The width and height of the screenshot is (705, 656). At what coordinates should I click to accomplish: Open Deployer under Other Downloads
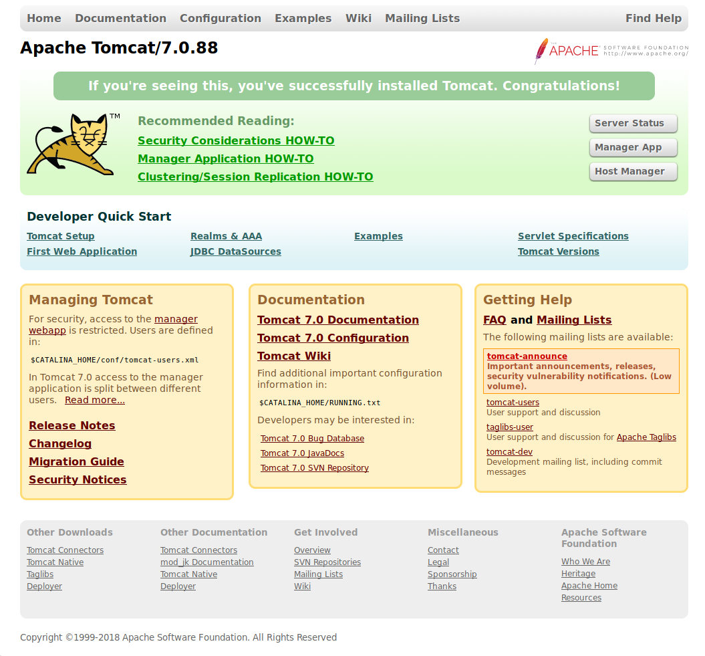pyautogui.click(x=45, y=586)
